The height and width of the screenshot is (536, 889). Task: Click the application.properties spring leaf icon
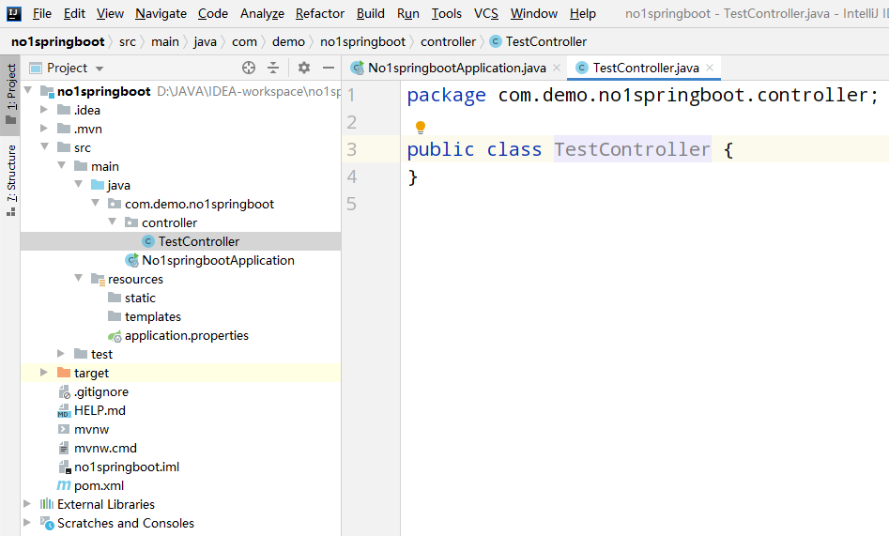115,336
